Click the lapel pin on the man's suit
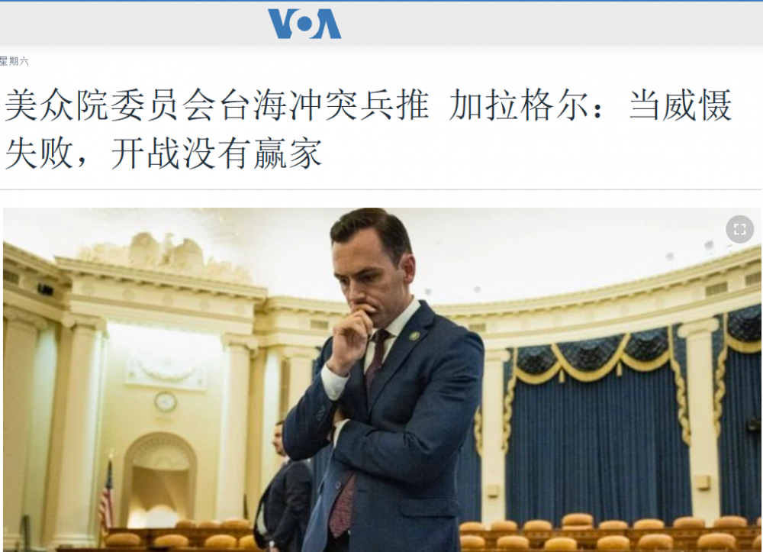The image size is (763, 552). pos(414,335)
